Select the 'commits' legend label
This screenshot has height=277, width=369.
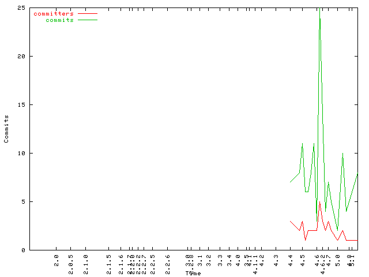(59, 20)
